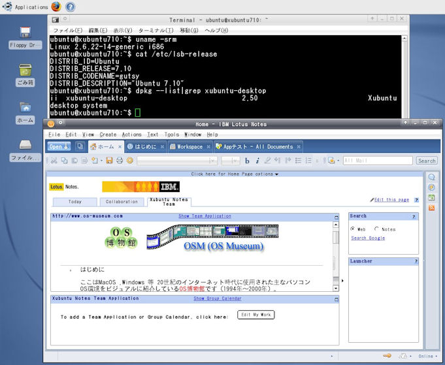Click the key security icon in status bar
The height and width of the screenshot is (365, 445).
click(387, 356)
